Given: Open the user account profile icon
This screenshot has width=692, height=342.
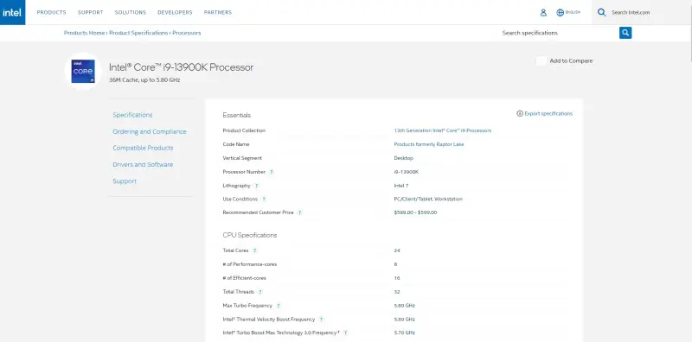Looking at the screenshot, I should (x=543, y=12).
